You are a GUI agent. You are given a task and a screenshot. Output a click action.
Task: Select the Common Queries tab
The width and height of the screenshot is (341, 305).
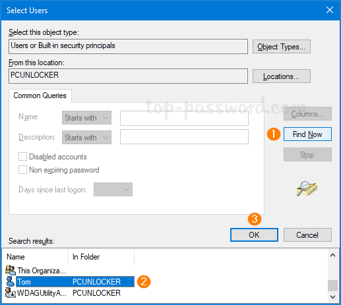click(x=40, y=96)
